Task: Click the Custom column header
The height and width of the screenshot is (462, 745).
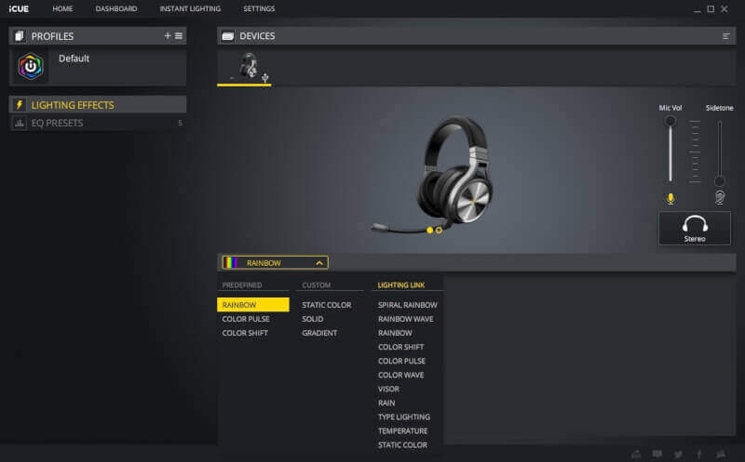Action: point(317,285)
